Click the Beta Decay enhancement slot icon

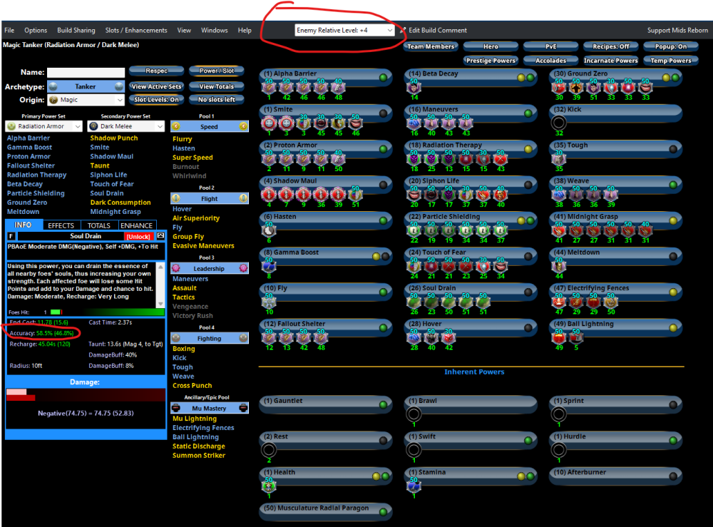(414, 87)
